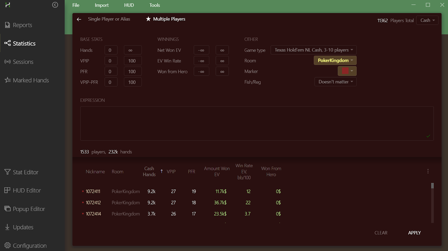Screen dimensions: 448x251
Task: Sort by the Won From Hero header
Action: (271, 172)
